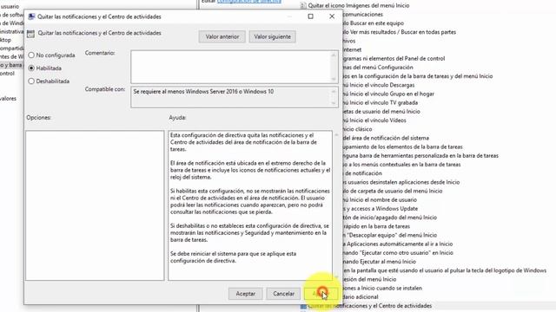Select policy ending 'a Inicio cuando se instalen'
556x312 pixels.
click(382, 289)
